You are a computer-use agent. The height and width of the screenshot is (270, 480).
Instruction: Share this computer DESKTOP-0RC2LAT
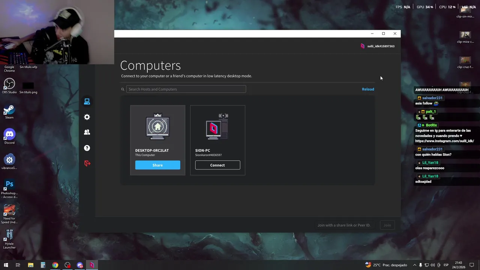click(157, 165)
